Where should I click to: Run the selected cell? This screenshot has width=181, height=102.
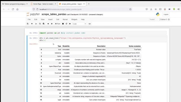58,24
